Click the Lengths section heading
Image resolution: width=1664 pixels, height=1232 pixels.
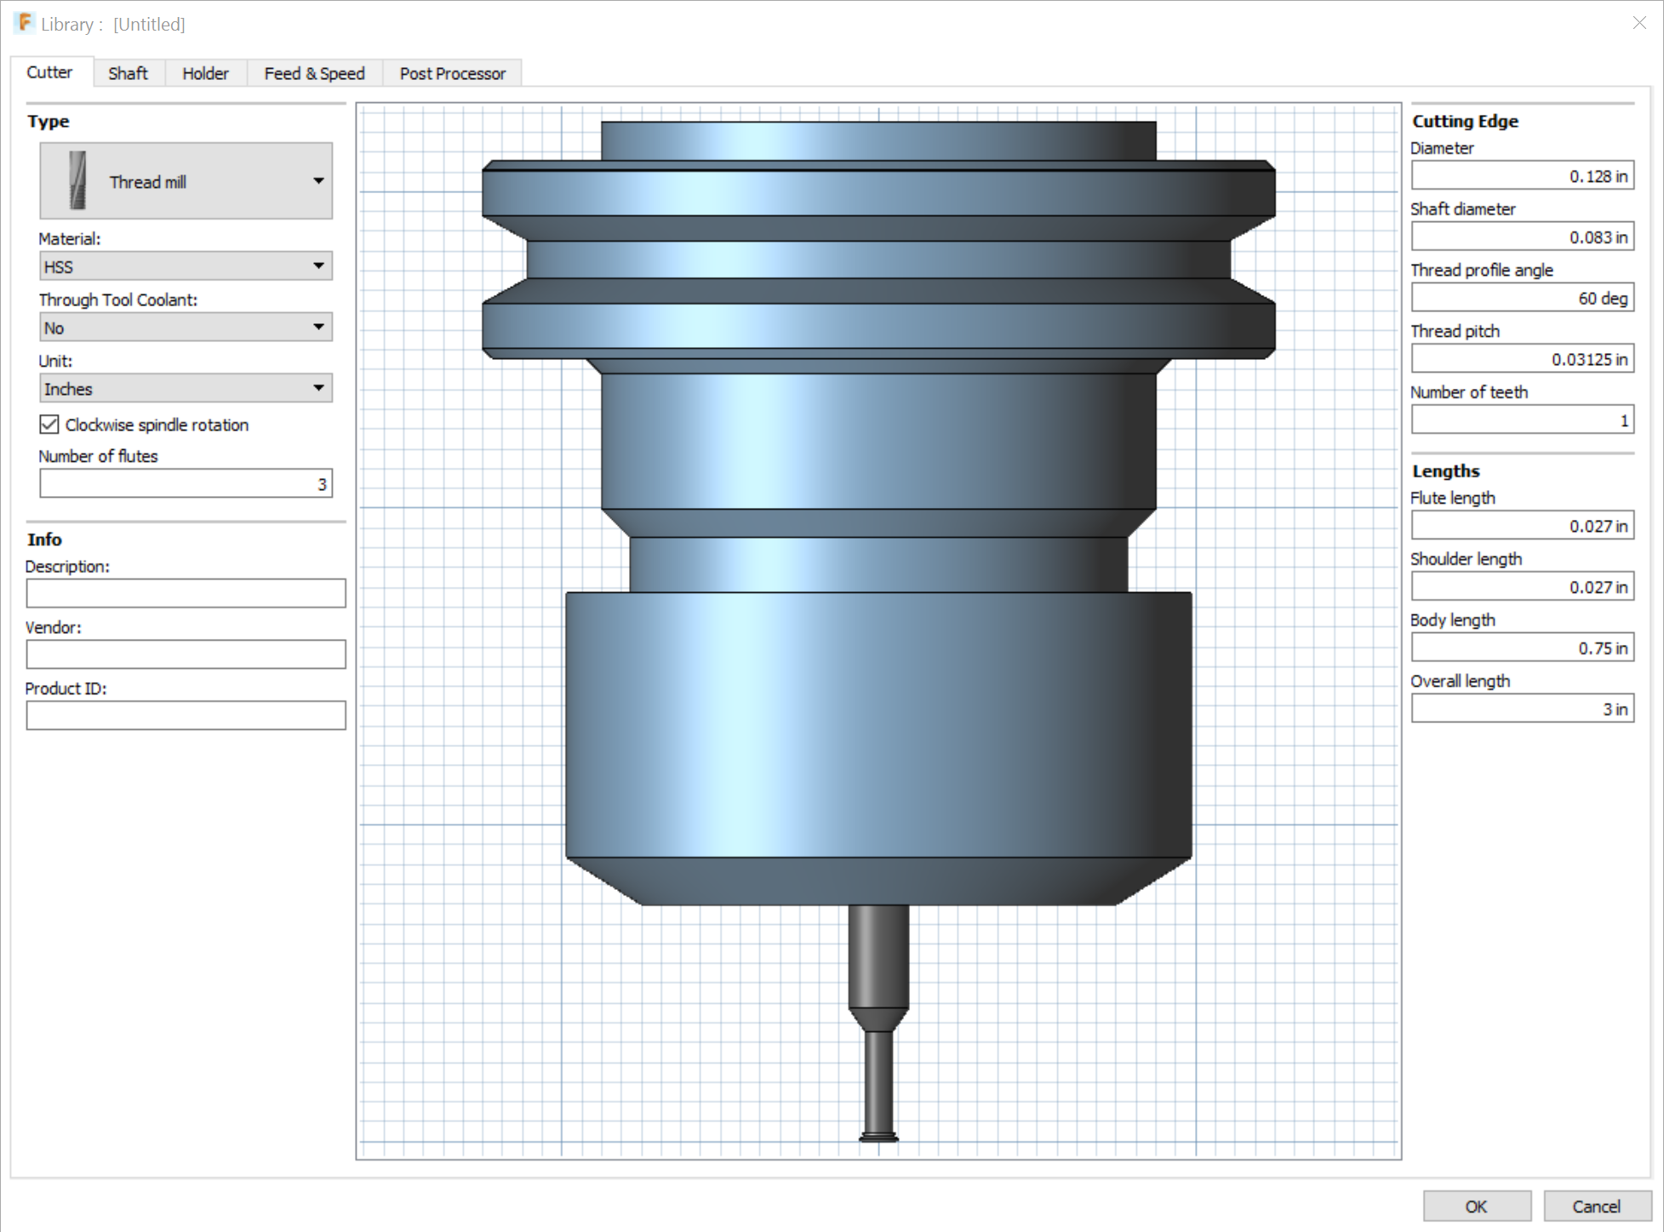1445,471
